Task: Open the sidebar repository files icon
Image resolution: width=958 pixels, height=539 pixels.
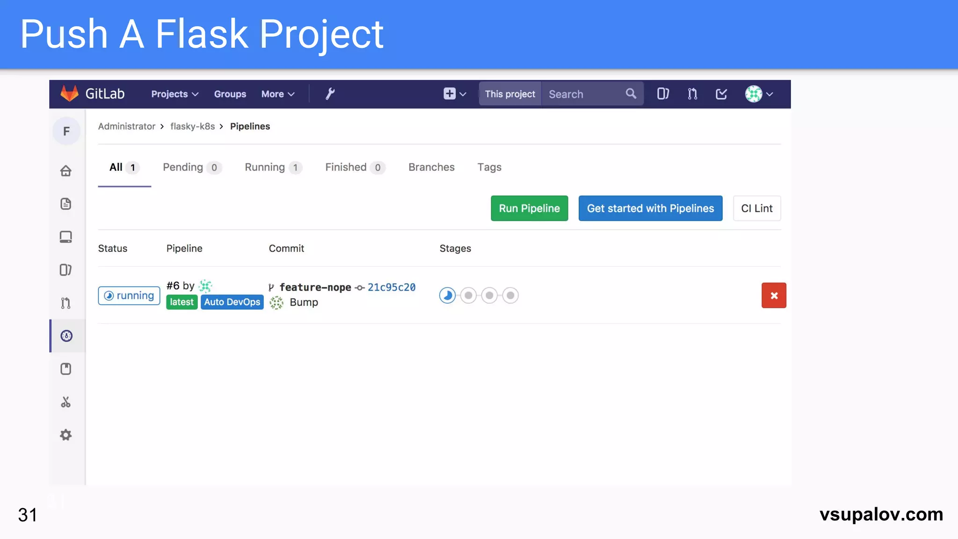Action: (x=66, y=204)
